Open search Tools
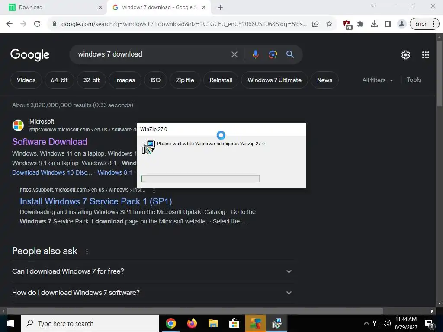443x332 pixels. point(414,80)
